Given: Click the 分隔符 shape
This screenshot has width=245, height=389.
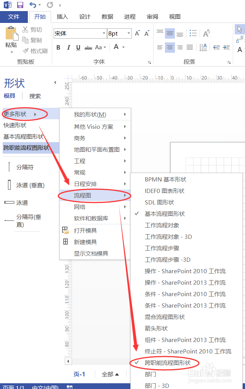Looking at the screenshot, I should [21, 167].
